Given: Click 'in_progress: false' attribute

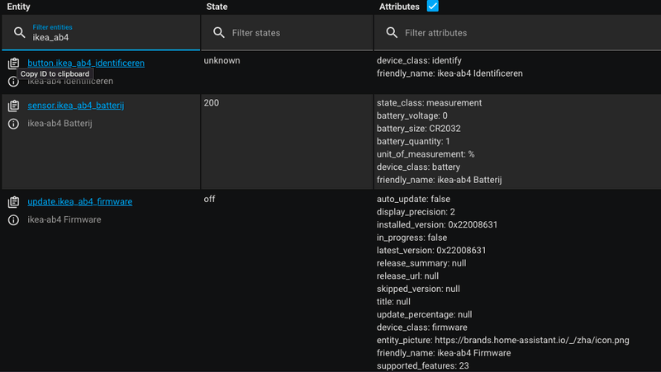Looking at the screenshot, I should pos(411,238).
